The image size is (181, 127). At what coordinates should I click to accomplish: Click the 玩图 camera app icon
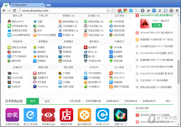coord(120,115)
